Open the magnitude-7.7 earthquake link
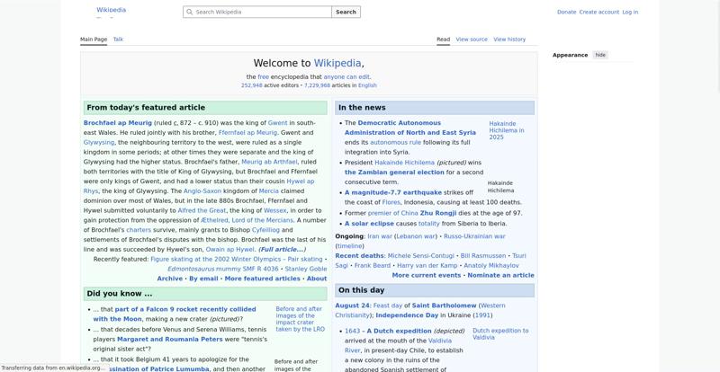The width and height of the screenshot is (720, 372). pos(393,192)
